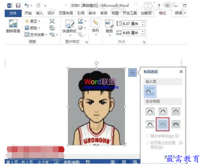202x168 pixels.
Task: Switch to the 设计 tab
Action: click(51, 13)
